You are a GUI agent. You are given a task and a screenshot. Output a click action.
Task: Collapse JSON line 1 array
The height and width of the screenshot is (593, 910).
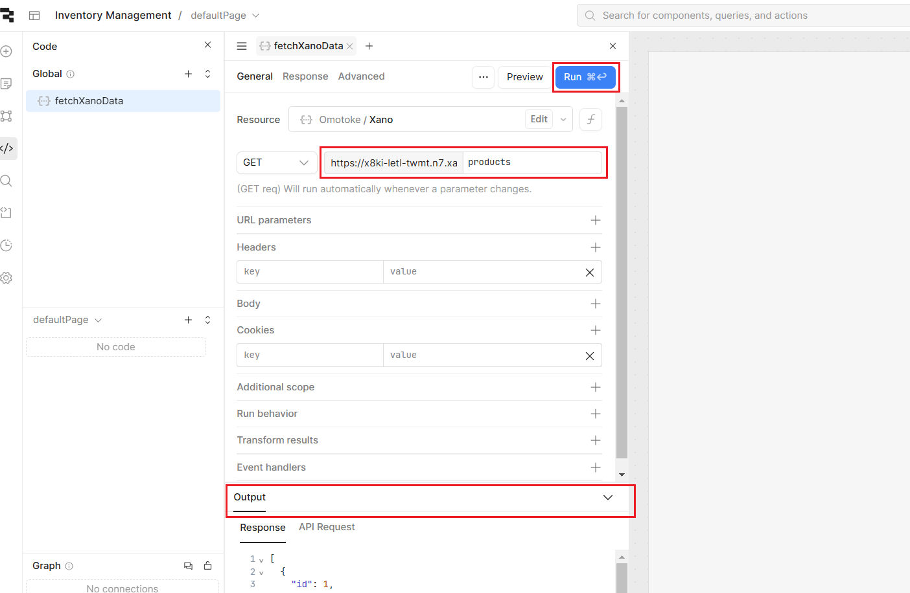pos(261,560)
